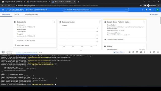
Task: Open Billing card options menu
Action: (144, 47)
